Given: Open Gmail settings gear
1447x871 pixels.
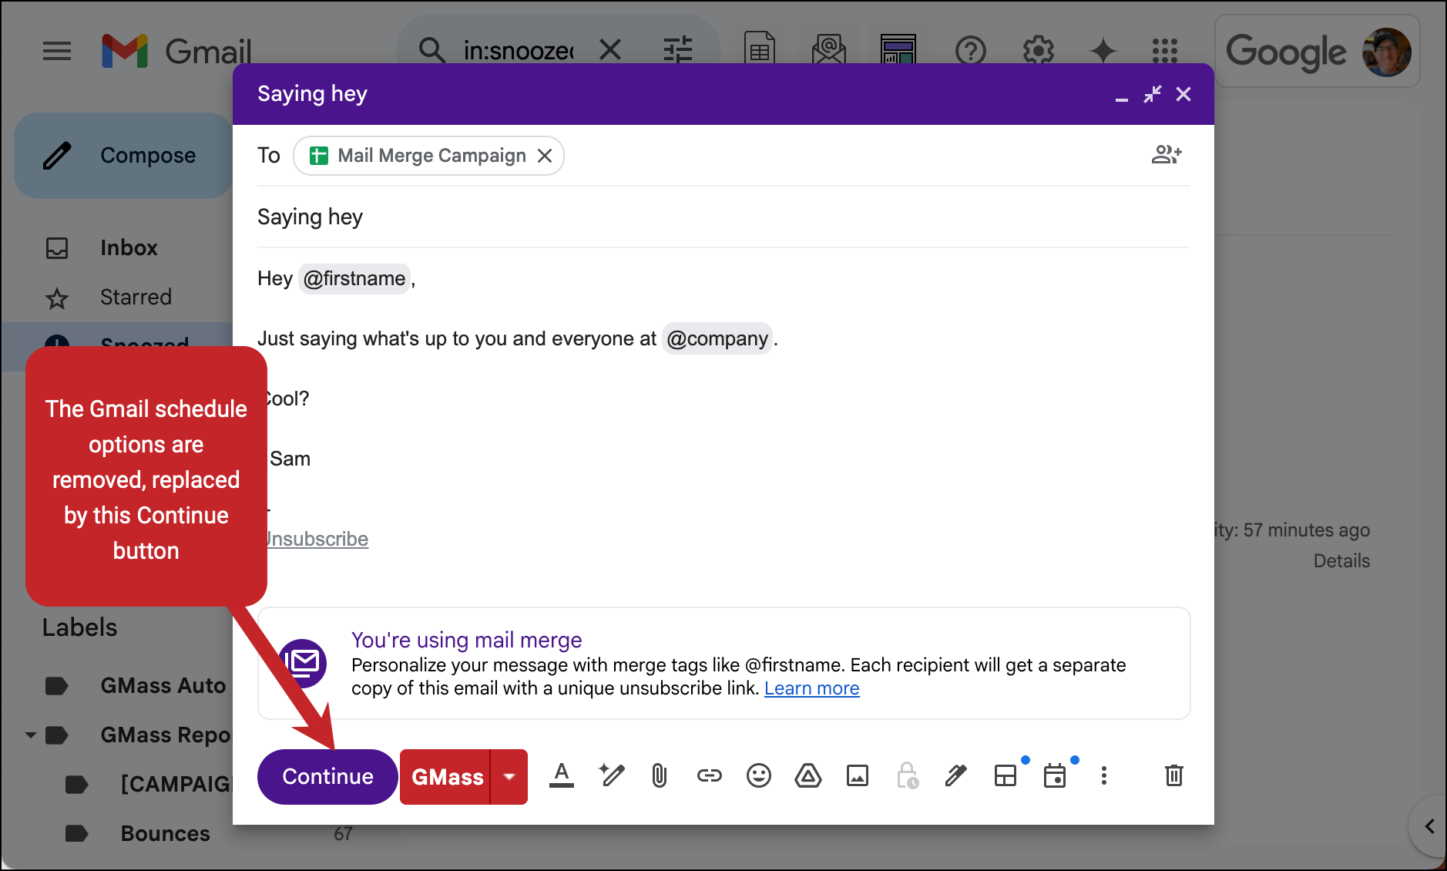Looking at the screenshot, I should click(x=1038, y=51).
